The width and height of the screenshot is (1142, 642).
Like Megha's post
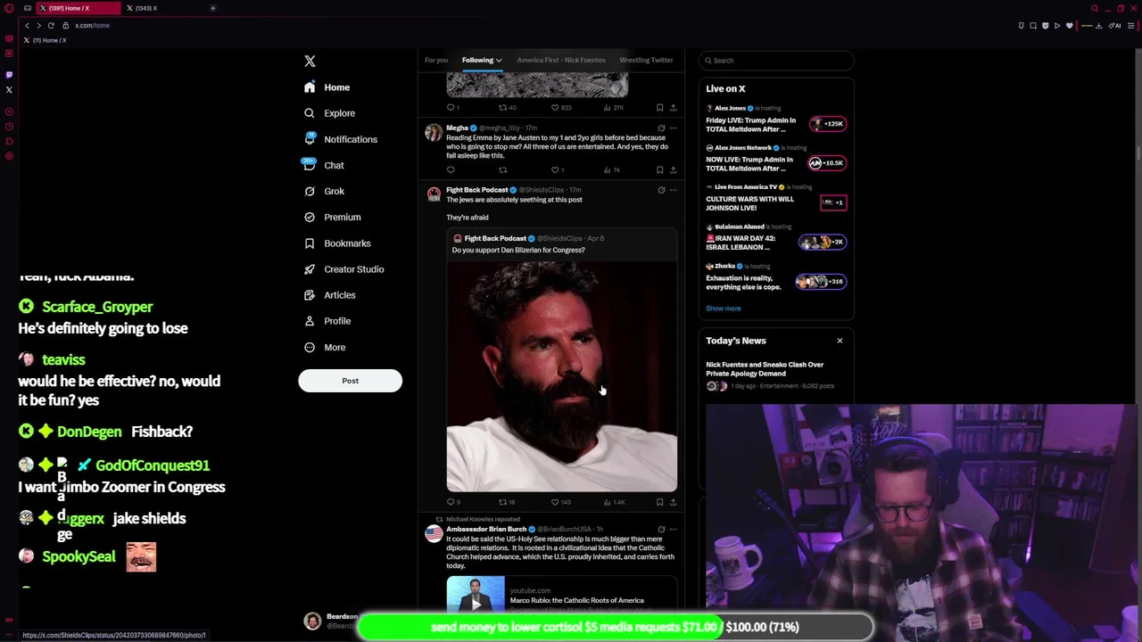pos(556,169)
